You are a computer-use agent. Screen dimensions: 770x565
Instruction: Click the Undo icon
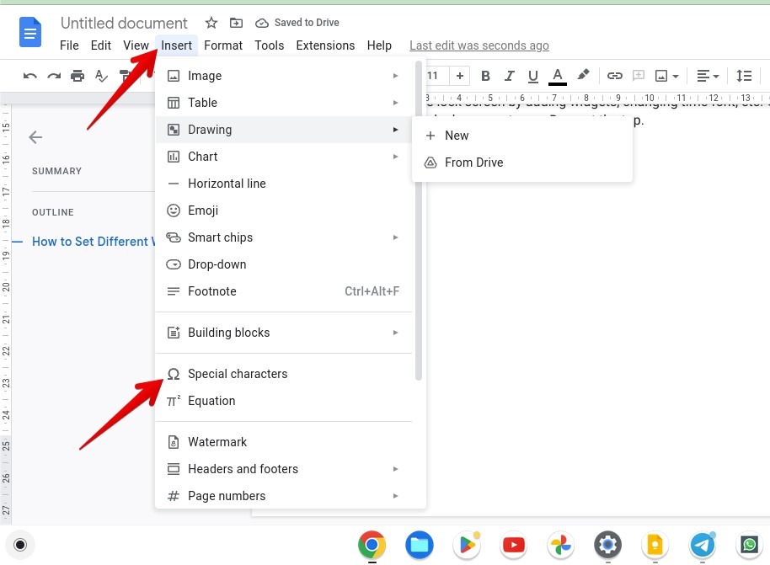click(30, 76)
